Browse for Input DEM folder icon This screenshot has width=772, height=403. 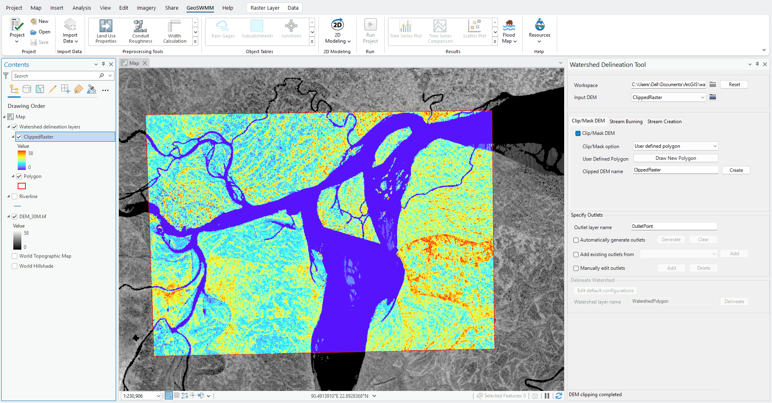pyautogui.click(x=713, y=97)
